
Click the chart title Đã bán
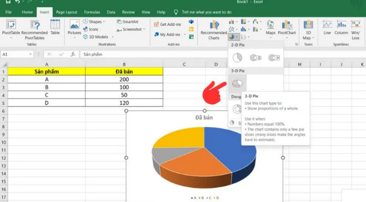[x=204, y=117]
